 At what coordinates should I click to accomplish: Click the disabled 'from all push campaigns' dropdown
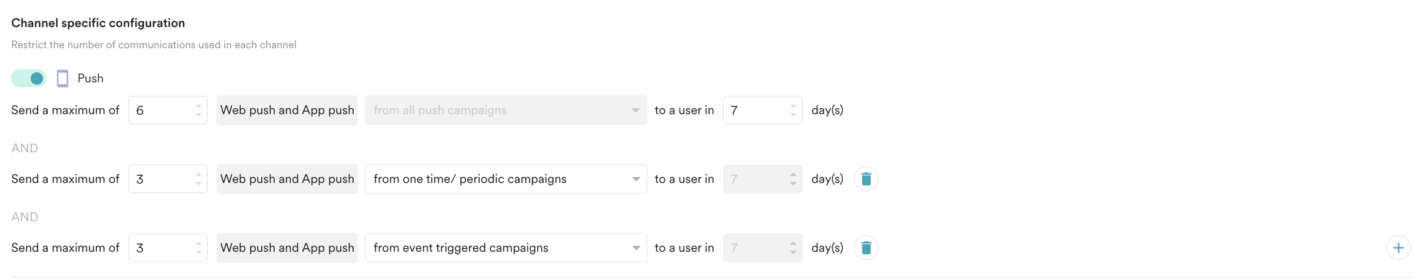coord(506,110)
